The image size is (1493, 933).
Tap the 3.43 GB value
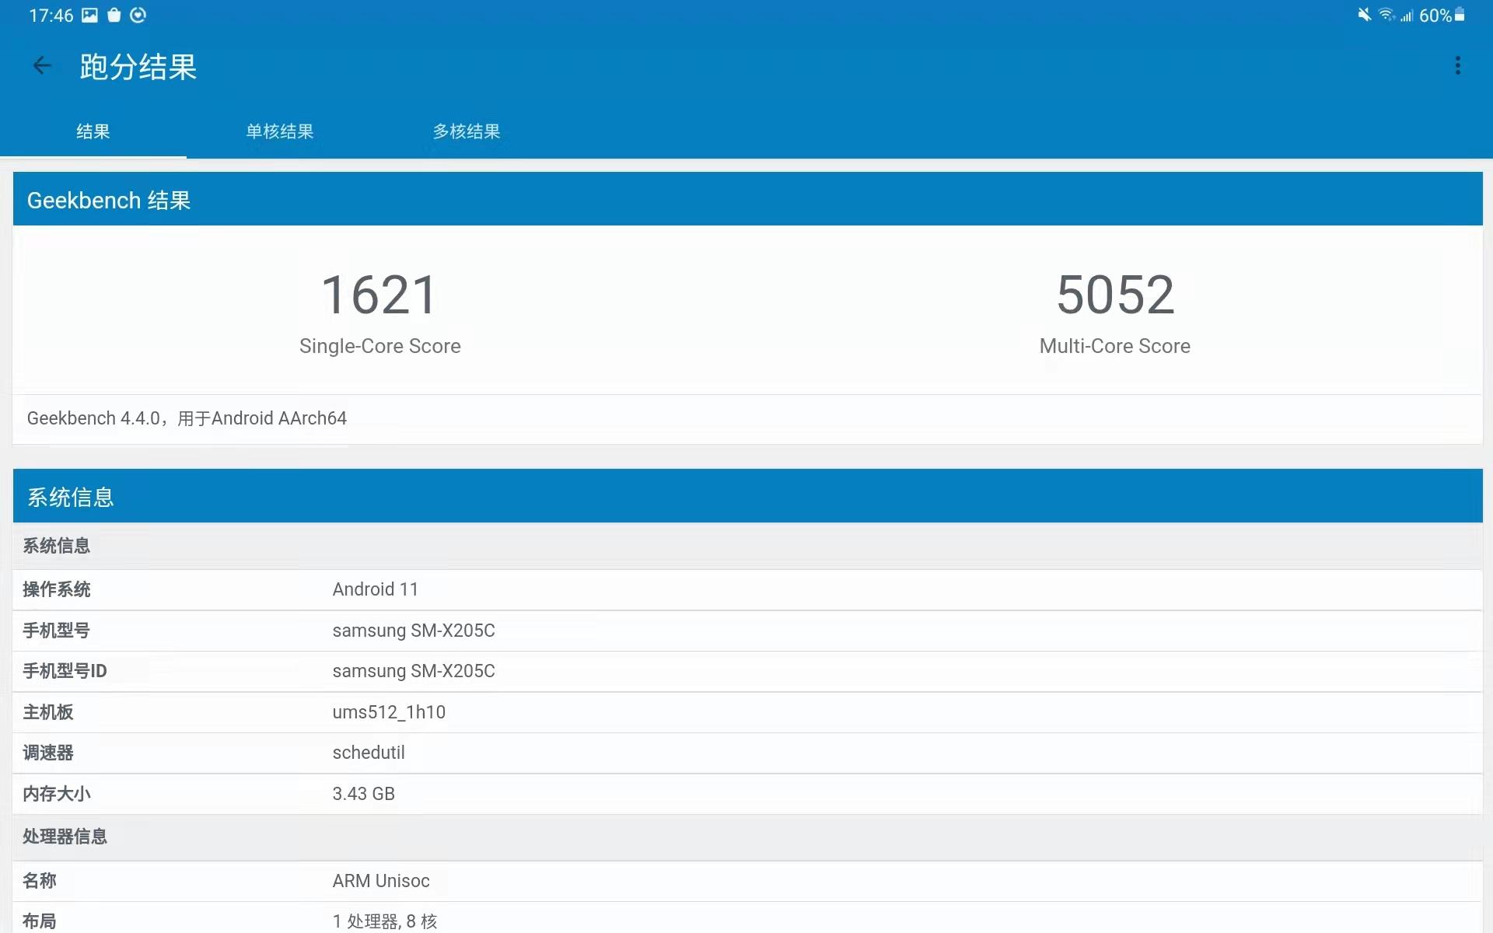(x=364, y=794)
